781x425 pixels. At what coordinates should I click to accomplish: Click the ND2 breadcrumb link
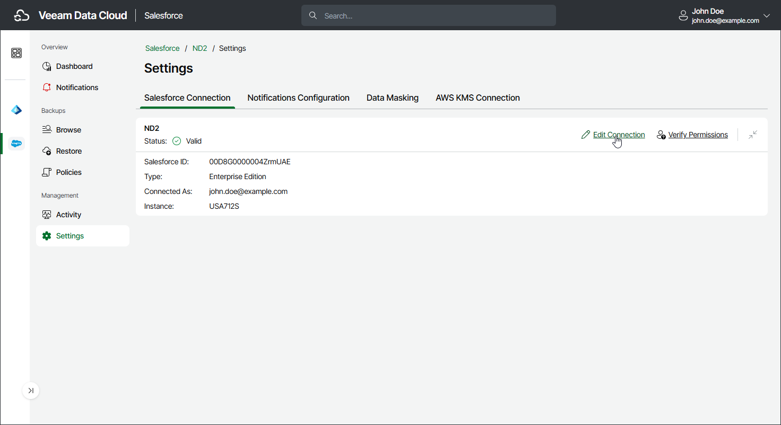199,48
